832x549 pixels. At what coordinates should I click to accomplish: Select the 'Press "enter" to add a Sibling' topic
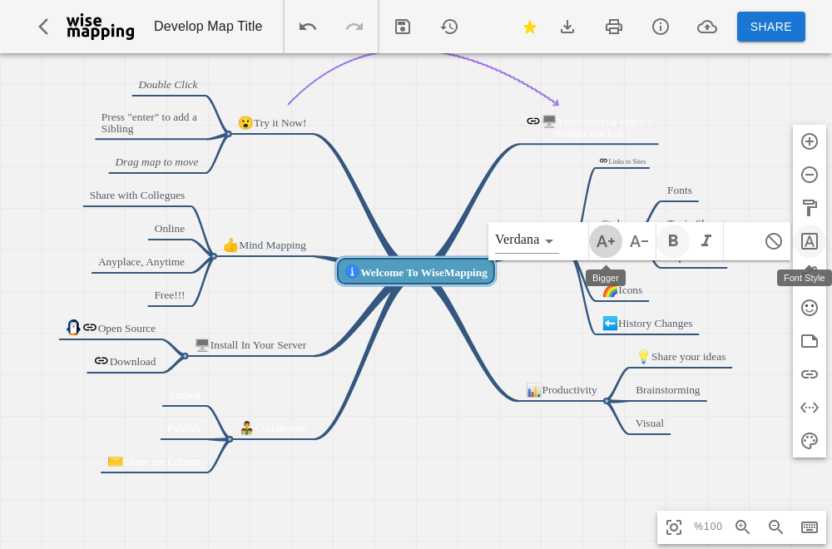pyautogui.click(x=149, y=123)
